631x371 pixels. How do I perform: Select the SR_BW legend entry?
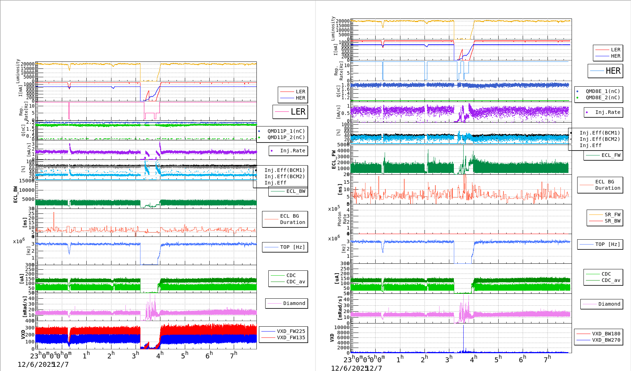612,221
